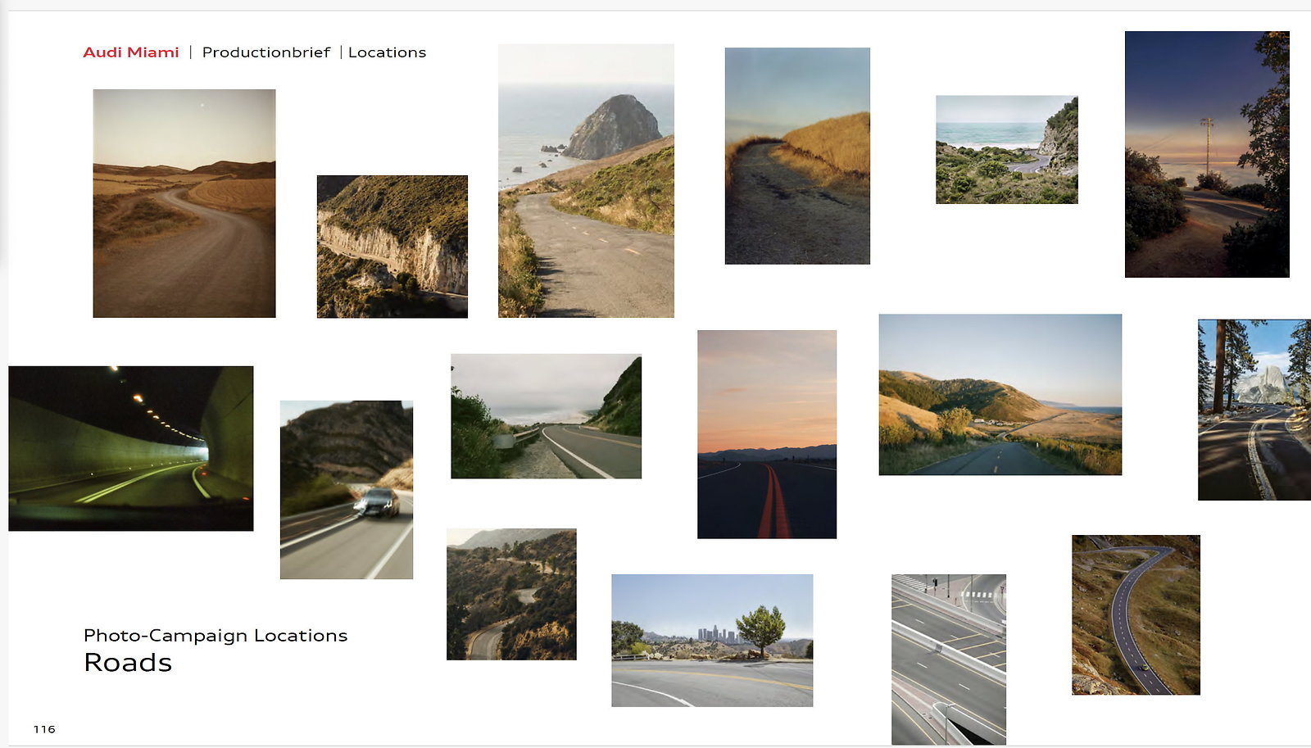
Task: Open the dusk telephone pole road photo
Action: (x=1207, y=154)
